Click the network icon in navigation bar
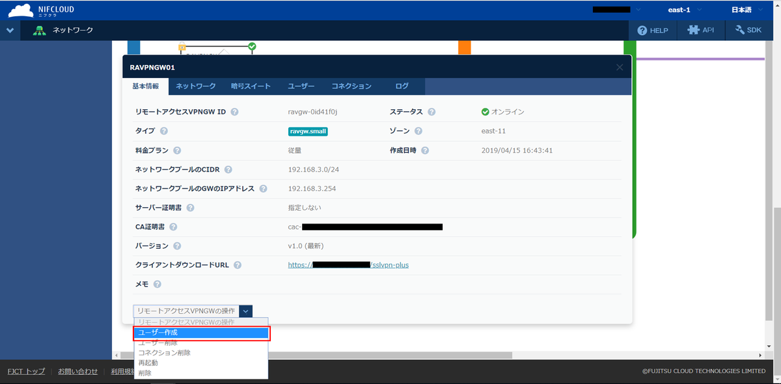 (x=40, y=31)
